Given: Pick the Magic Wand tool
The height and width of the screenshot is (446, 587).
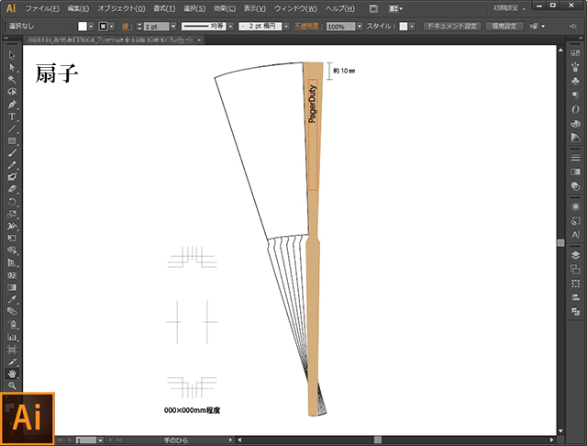Looking at the screenshot, I should [x=12, y=80].
